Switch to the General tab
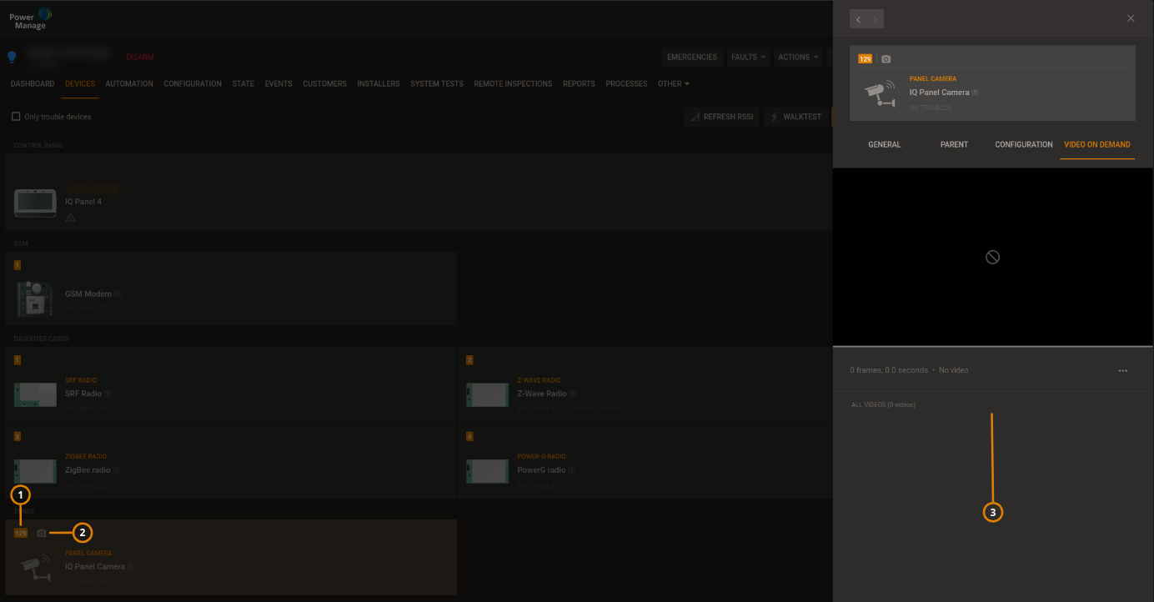Viewport: 1154px width, 602px height. click(884, 145)
